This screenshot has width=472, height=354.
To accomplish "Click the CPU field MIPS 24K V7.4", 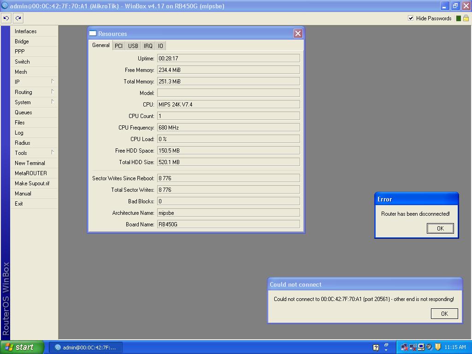I will (x=229, y=105).
